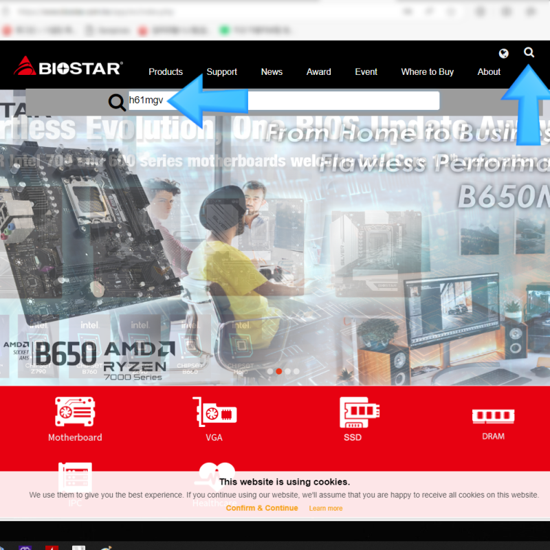The image size is (550, 550).
Task: Open the Products dropdown menu
Action: (x=165, y=71)
